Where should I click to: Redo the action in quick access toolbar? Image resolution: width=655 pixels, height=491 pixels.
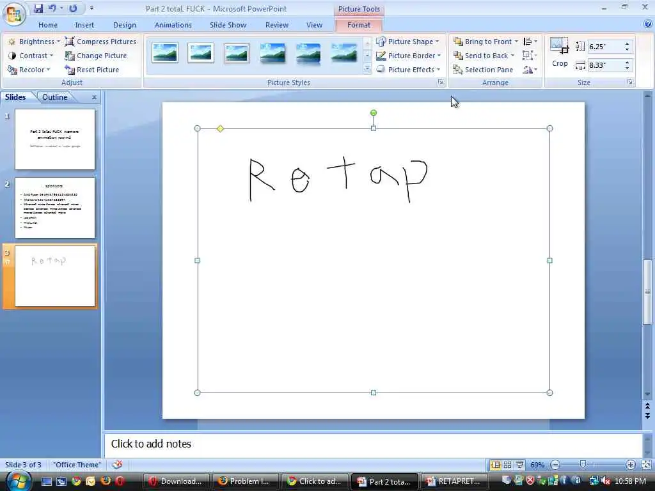(73, 8)
